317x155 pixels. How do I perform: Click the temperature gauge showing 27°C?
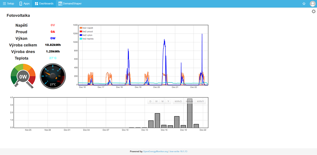click(x=53, y=76)
